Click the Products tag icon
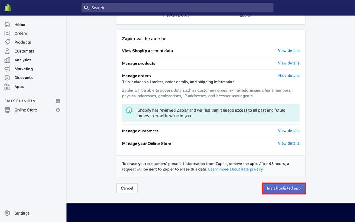The height and width of the screenshot is (222, 355). (7, 42)
